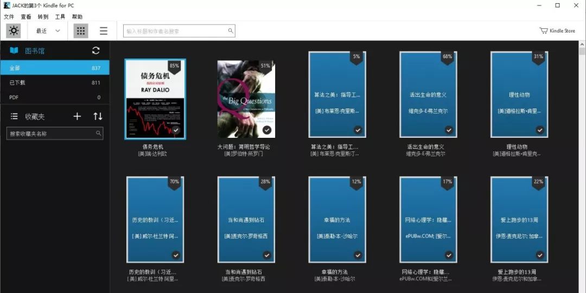Open the 文件 menu
The height and width of the screenshot is (293, 586).
(x=9, y=17)
